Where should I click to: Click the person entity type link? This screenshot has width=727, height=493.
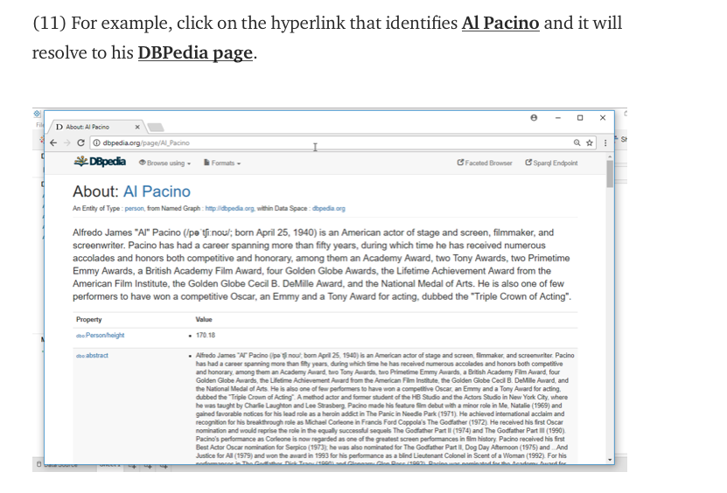click(135, 209)
